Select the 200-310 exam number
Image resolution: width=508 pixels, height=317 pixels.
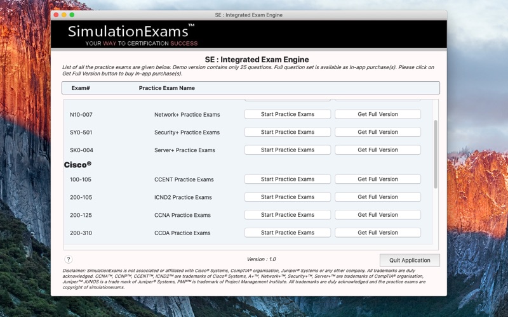point(81,233)
